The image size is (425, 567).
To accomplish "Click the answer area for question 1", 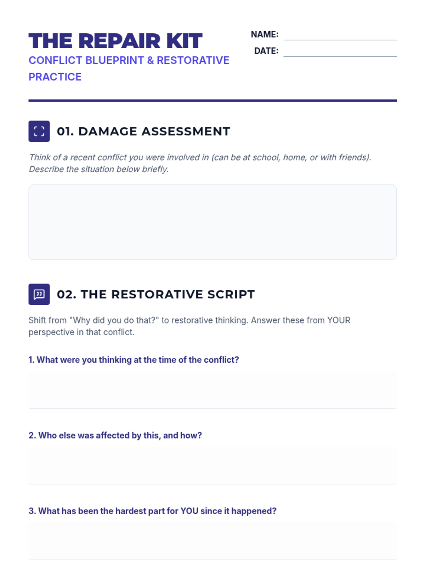I will [212, 390].
